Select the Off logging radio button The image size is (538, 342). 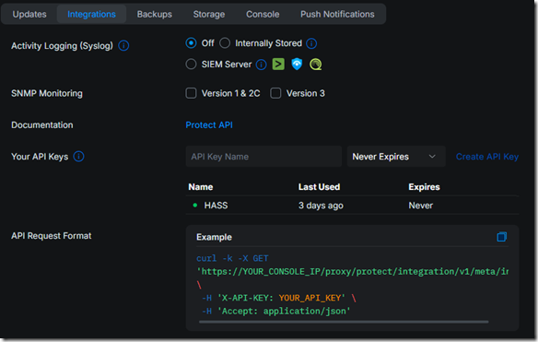click(191, 43)
